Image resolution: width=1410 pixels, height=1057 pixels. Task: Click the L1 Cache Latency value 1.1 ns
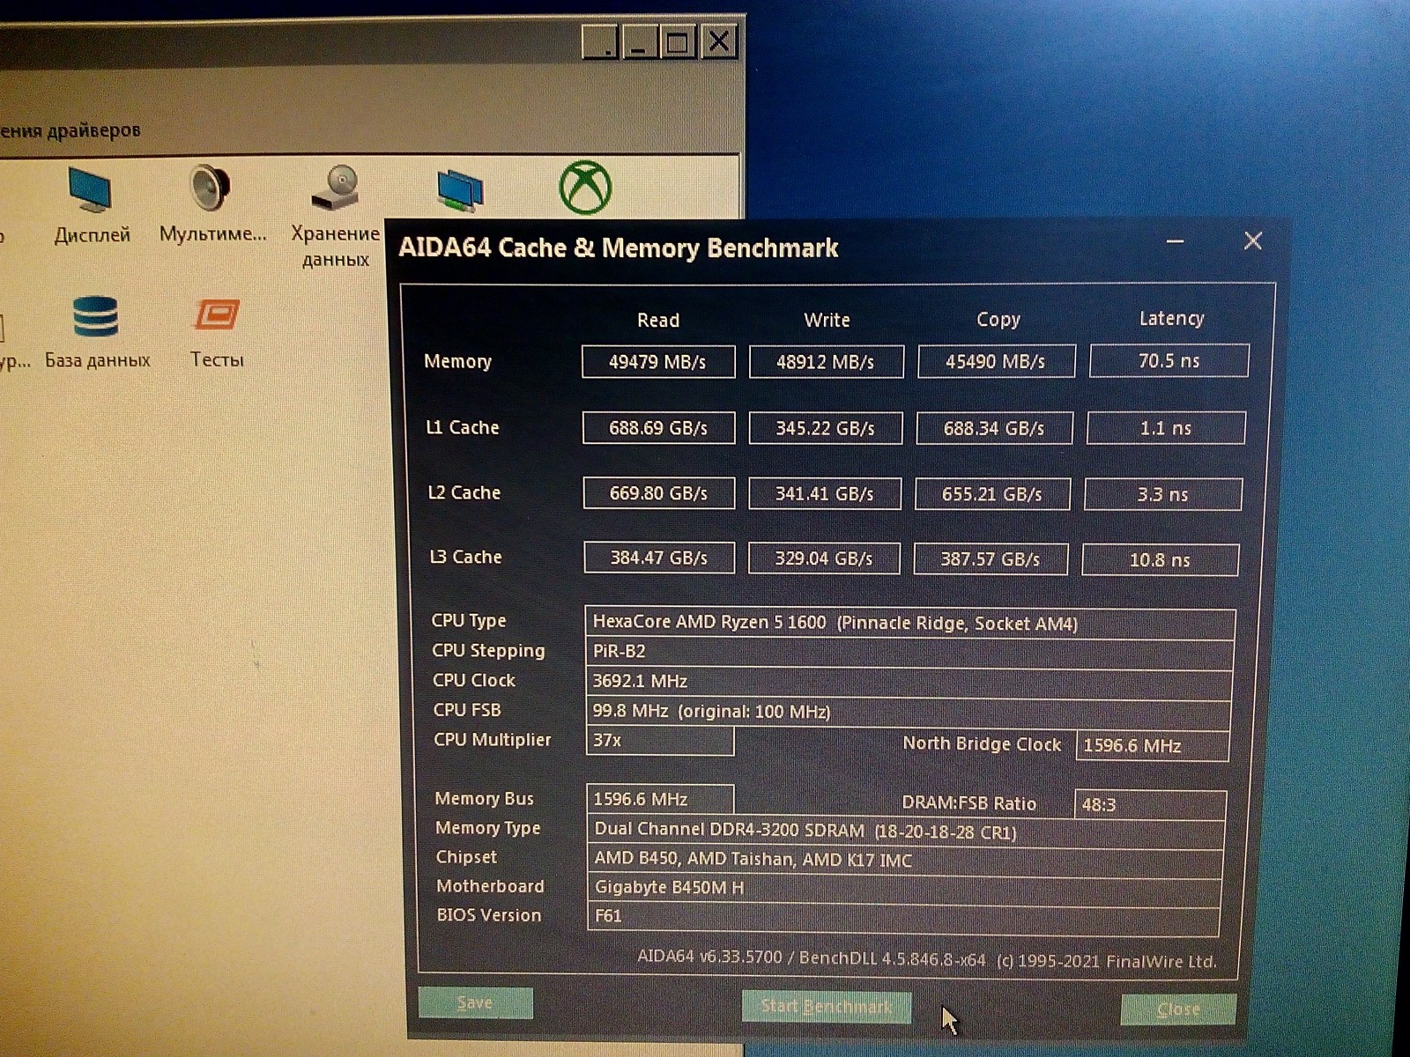[1166, 428]
